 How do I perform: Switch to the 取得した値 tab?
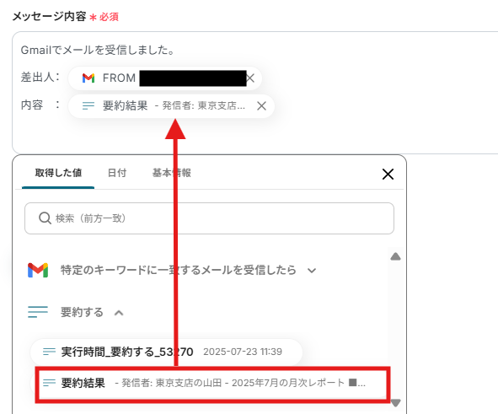coord(58,173)
